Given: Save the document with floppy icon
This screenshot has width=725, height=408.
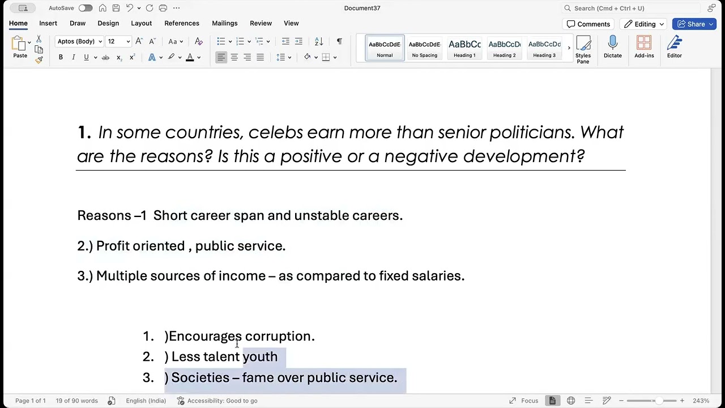Looking at the screenshot, I should tap(116, 8).
